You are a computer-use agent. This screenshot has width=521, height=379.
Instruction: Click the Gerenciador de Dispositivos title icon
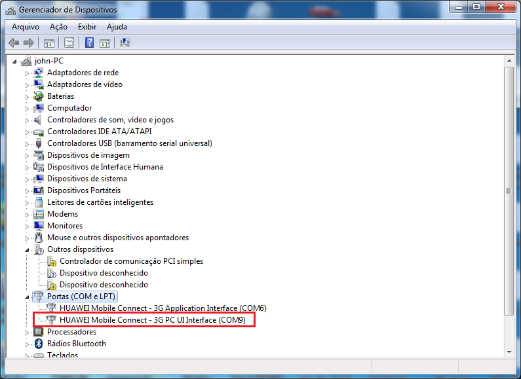(10, 10)
